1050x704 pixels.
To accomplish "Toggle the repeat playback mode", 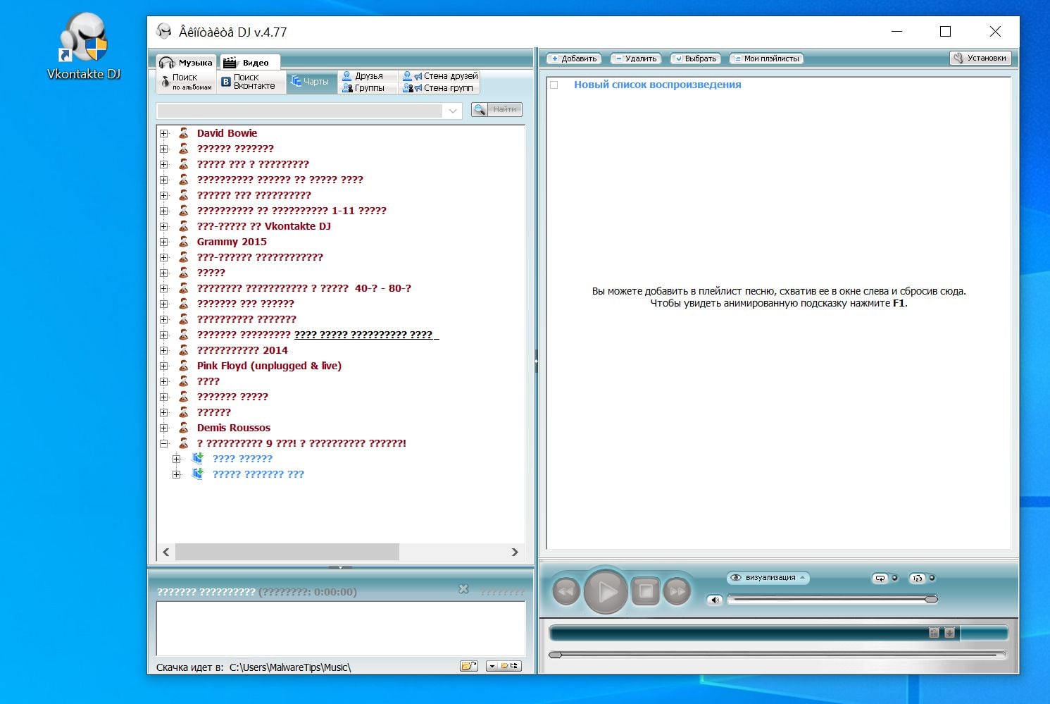I will tap(880, 579).
